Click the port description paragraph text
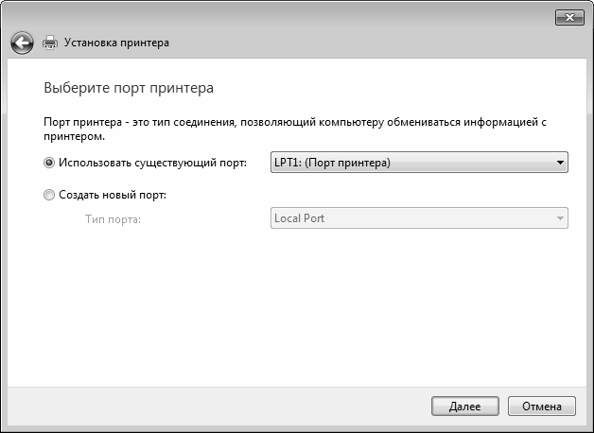Viewport: 594px width, 433px height. pyautogui.click(x=284, y=123)
